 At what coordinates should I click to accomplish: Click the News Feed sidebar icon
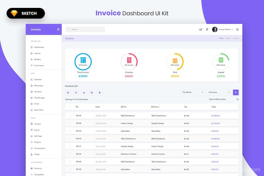[31, 110]
